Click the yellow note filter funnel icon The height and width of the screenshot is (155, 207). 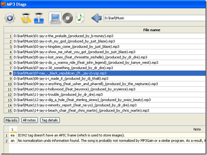[x=26, y=18]
